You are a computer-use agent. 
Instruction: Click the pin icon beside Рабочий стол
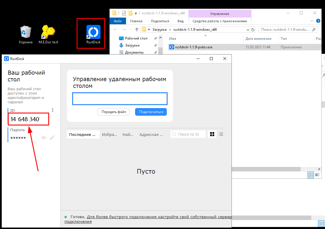pos(155,38)
